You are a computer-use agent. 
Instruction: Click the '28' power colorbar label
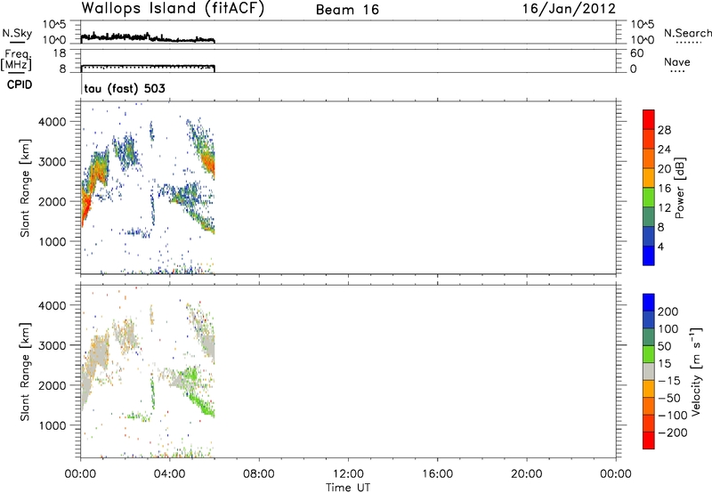click(664, 130)
